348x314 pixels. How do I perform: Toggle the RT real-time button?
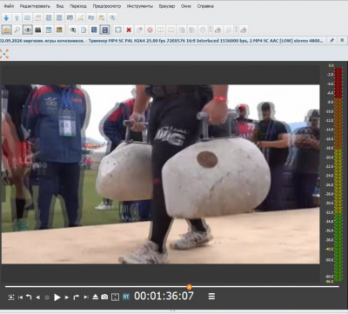pos(126,297)
